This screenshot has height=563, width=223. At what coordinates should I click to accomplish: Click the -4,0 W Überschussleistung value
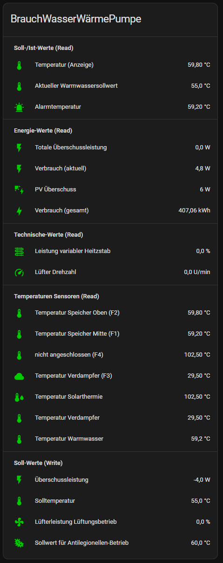pos(202,480)
